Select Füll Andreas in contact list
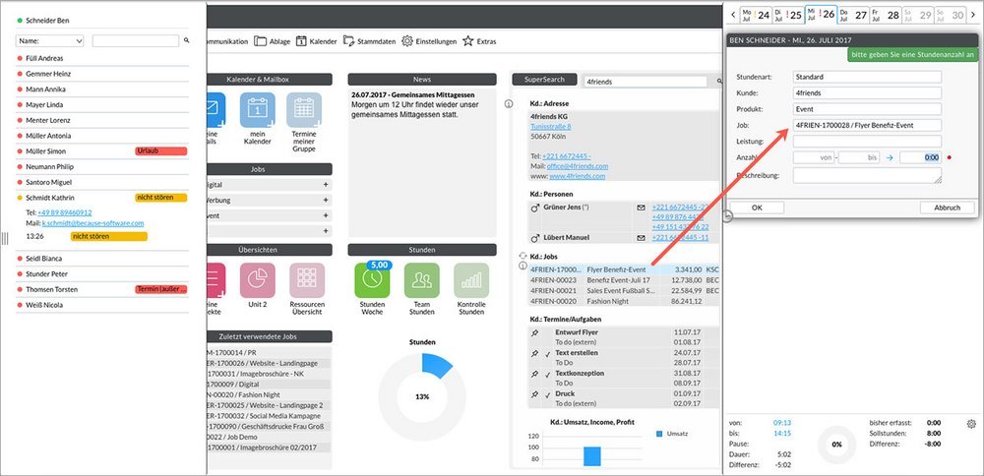The width and height of the screenshot is (984, 476). [102, 58]
